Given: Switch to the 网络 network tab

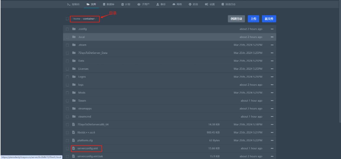Looking at the screenshot, I should pos(177,4).
